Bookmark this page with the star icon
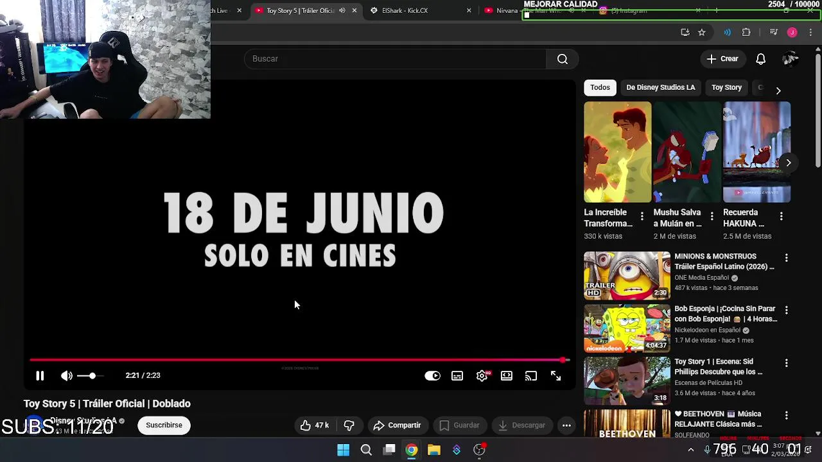 (701, 32)
